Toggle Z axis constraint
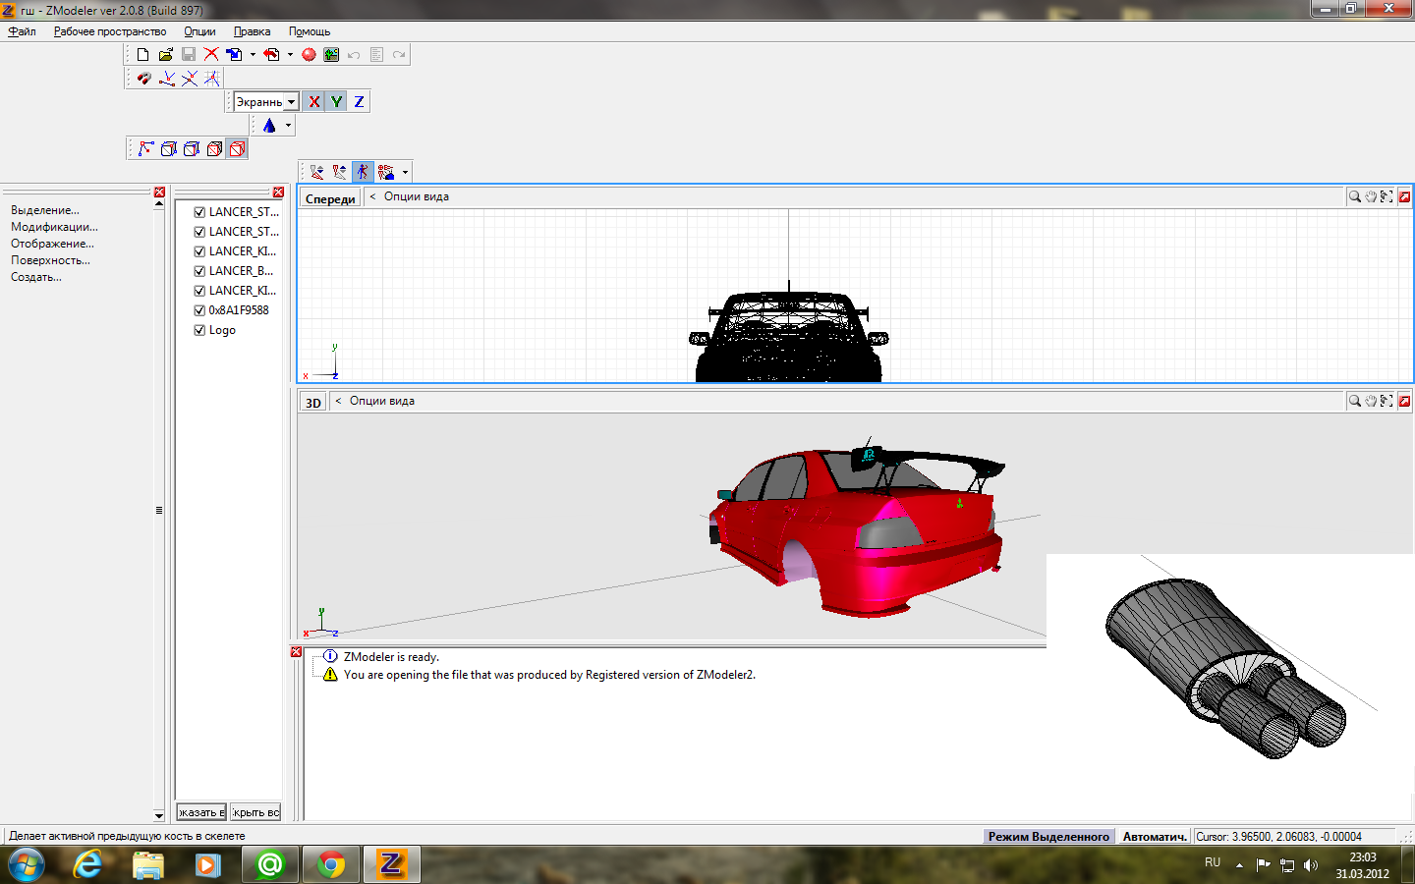 click(x=360, y=102)
